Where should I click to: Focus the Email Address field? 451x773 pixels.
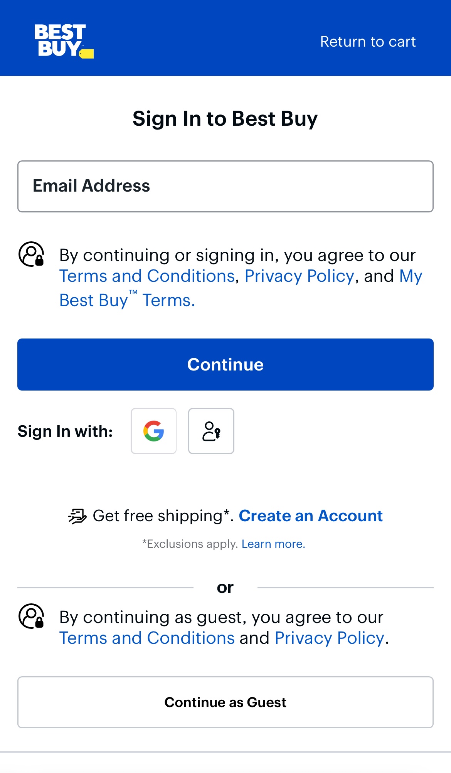(225, 186)
